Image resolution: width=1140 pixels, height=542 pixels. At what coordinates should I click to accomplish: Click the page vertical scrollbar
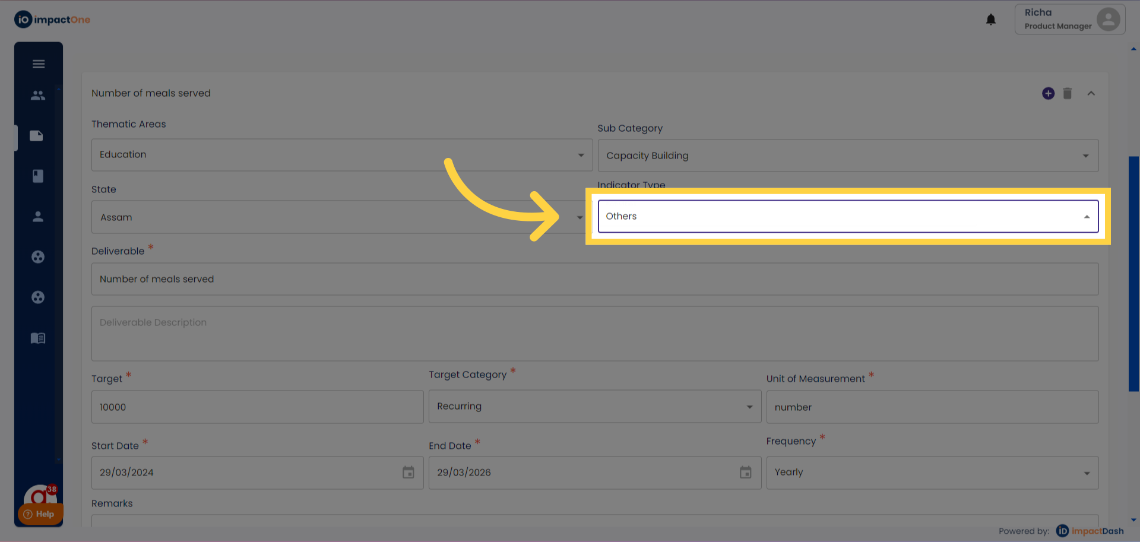pyautogui.click(x=1133, y=274)
